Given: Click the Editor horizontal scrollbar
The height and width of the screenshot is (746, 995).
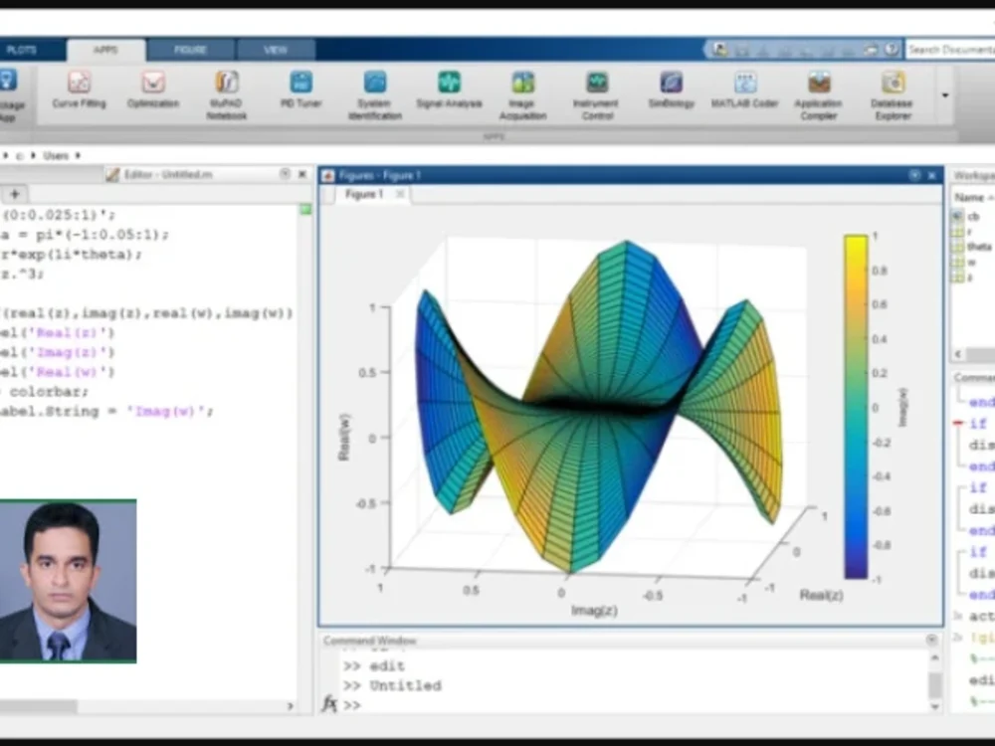Looking at the screenshot, I should point(38,706).
